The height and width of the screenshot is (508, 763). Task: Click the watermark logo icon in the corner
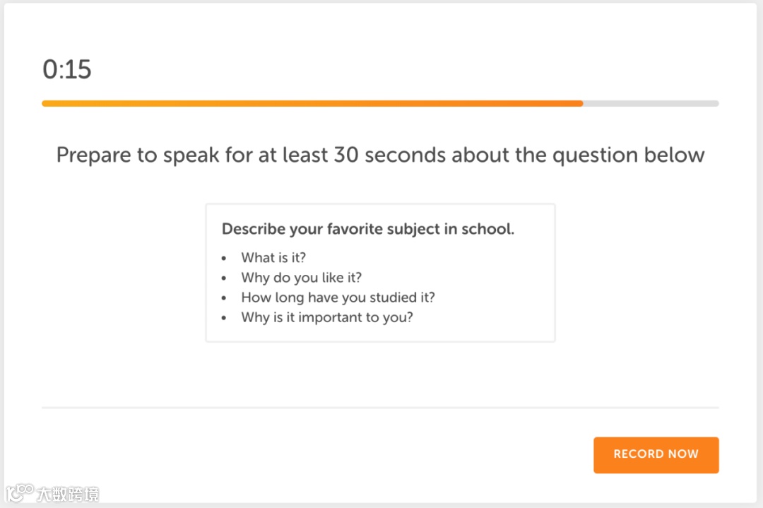(20, 492)
